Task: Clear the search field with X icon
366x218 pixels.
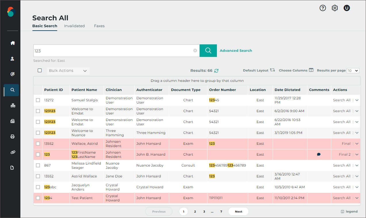Action: pyautogui.click(x=195, y=51)
